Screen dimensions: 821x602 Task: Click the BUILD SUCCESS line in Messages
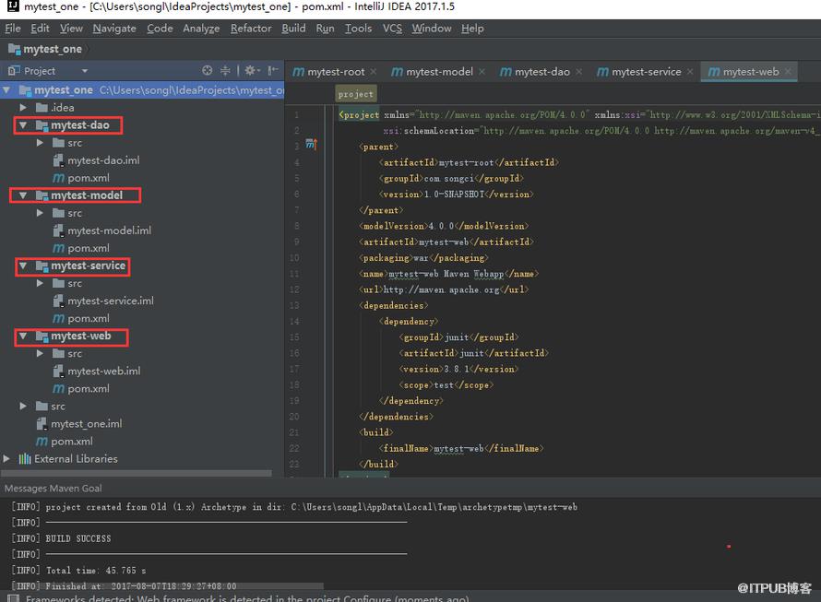(x=78, y=538)
